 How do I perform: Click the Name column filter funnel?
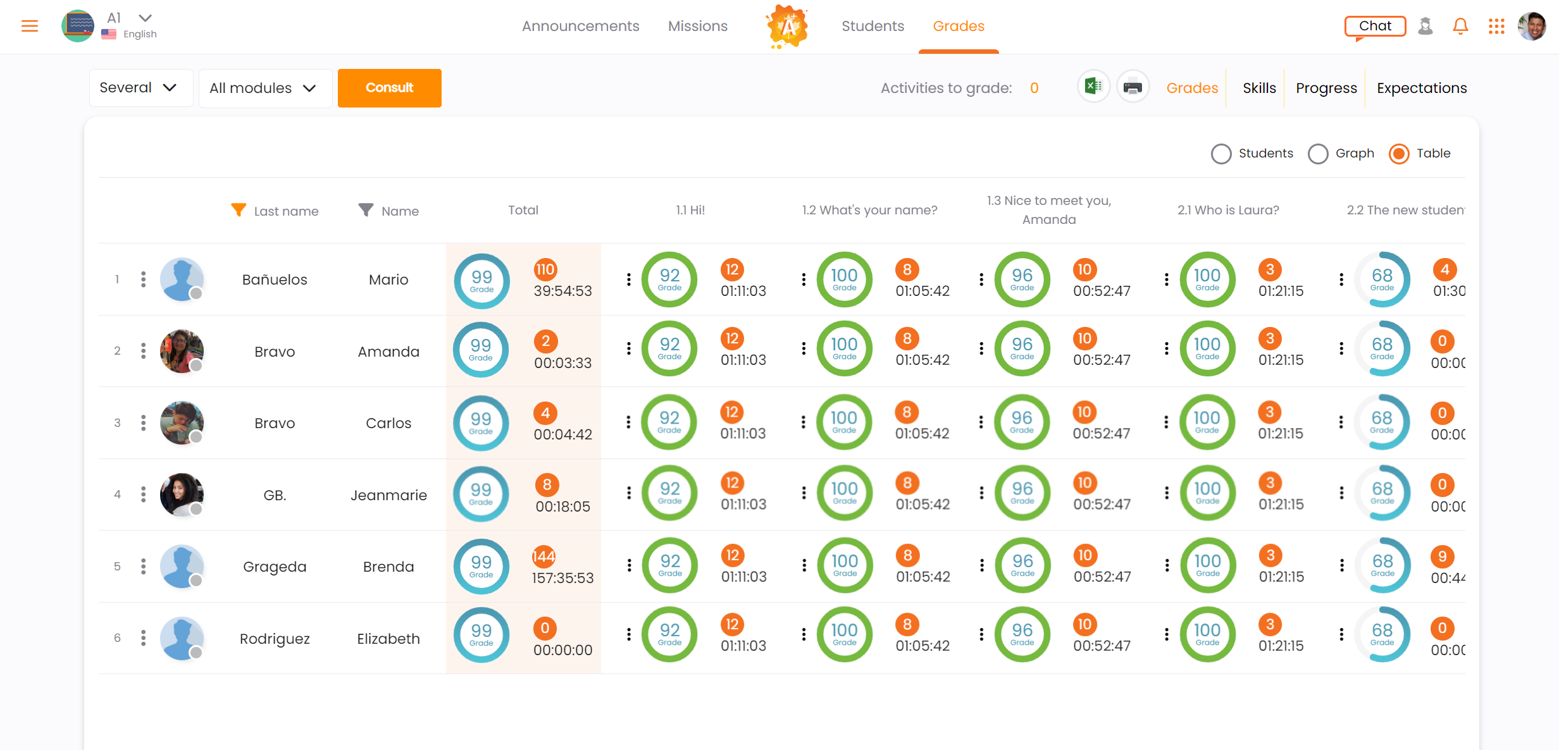(x=366, y=210)
